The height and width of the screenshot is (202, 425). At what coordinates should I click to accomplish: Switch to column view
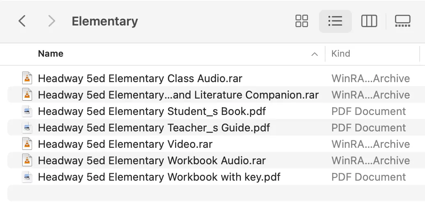coord(369,21)
